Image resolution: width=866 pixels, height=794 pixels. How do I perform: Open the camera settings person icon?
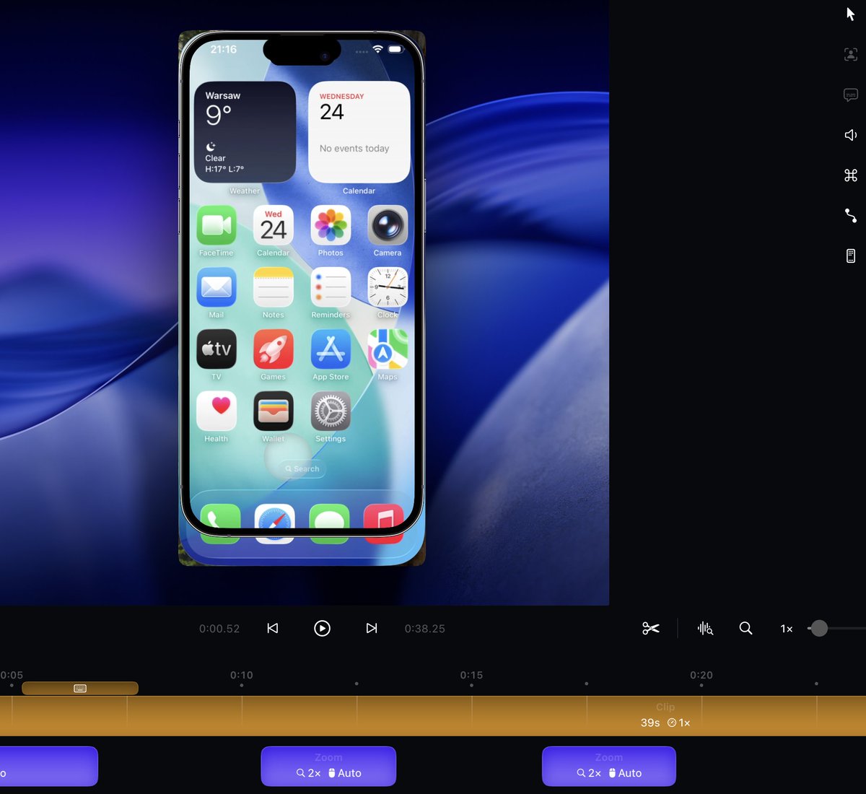[851, 54]
